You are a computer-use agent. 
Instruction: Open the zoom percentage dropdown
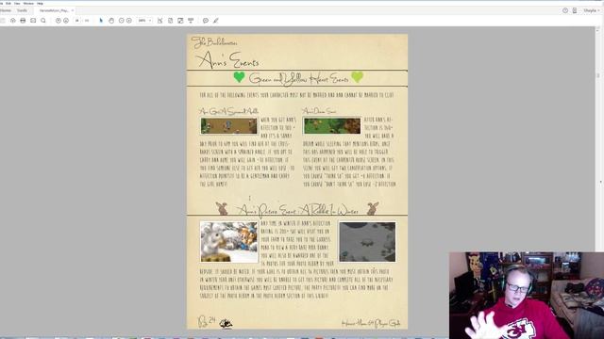(144, 21)
